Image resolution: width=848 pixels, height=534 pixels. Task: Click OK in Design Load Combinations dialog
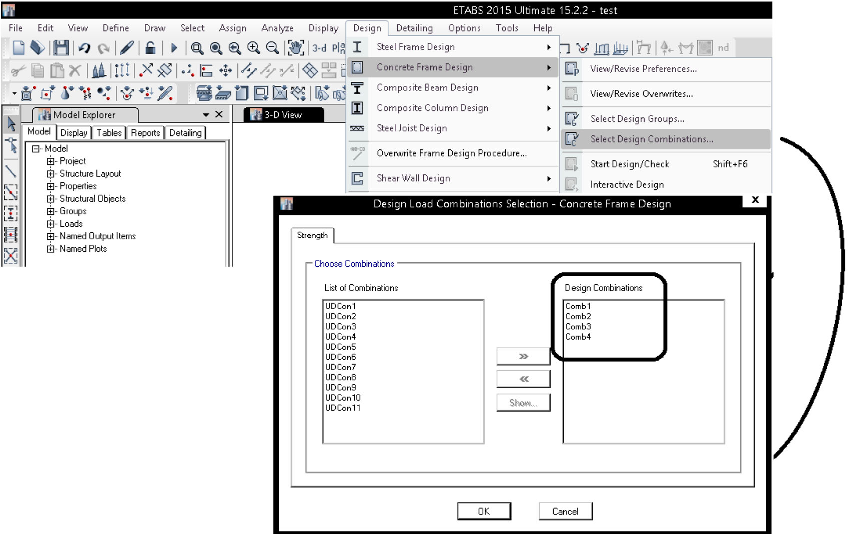tap(484, 512)
